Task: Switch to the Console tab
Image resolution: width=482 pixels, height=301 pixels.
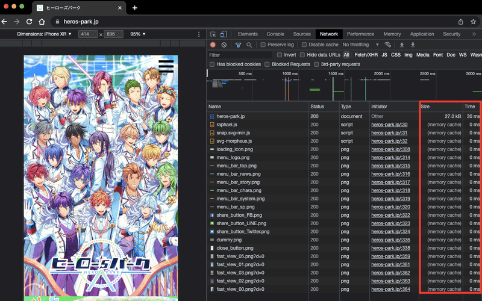Action: 275,34
